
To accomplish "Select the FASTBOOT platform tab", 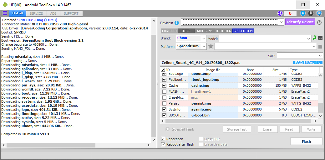I will point(170,31).
